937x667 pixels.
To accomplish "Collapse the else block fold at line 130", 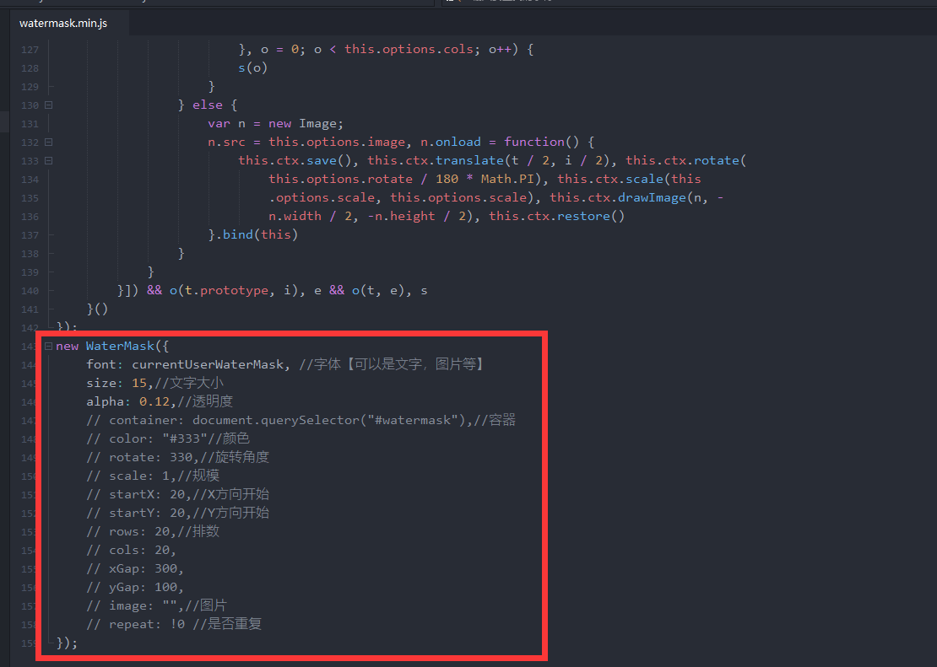I will (48, 105).
